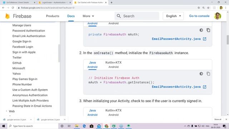
Task: Click the page vertical scrollbar thumb
Action: tap(228, 39)
